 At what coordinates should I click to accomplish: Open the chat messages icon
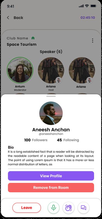83,208
